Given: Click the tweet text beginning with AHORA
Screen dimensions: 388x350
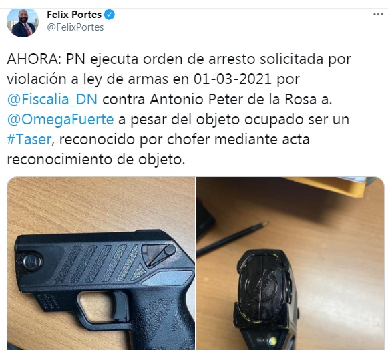Looking at the screenshot, I should (x=179, y=109).
